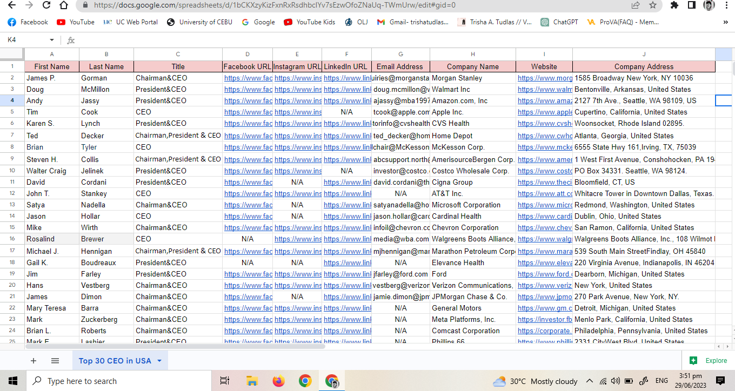735x391 pixels.
Task: Switch to Top 30 CEO in USA tab
Action: [x=115, y=361]
